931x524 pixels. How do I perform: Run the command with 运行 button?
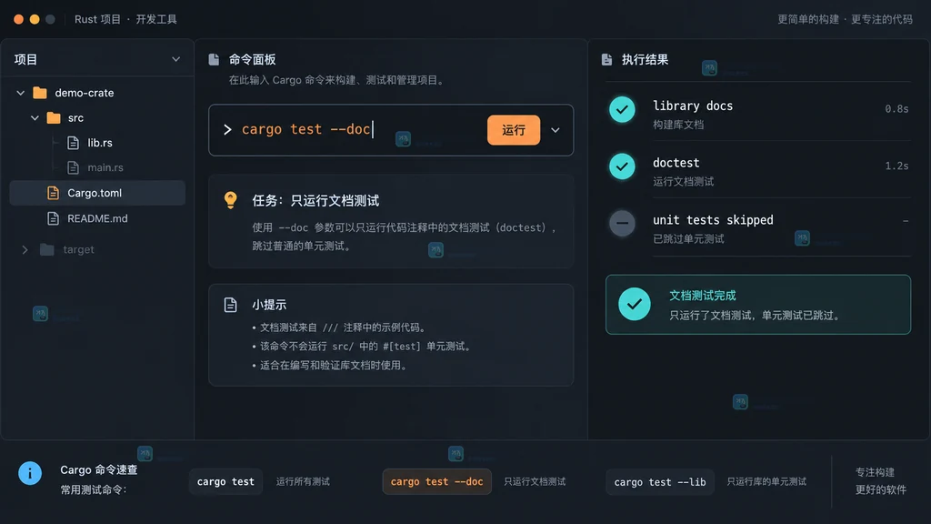click(514, 130)
